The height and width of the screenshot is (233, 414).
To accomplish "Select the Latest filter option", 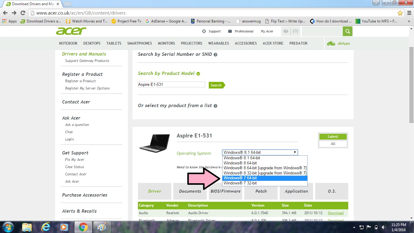I will 333,137.
